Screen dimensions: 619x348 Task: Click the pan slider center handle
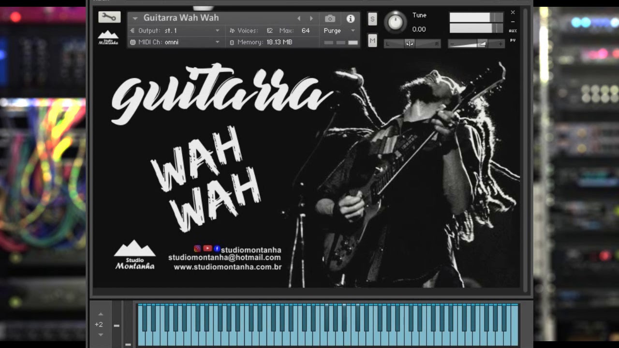click(x=410, y=43)
